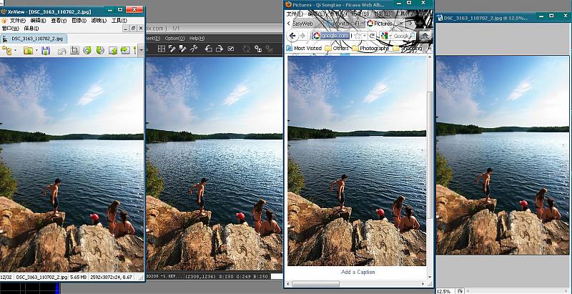Click the Firefox back arrow button

293,36
